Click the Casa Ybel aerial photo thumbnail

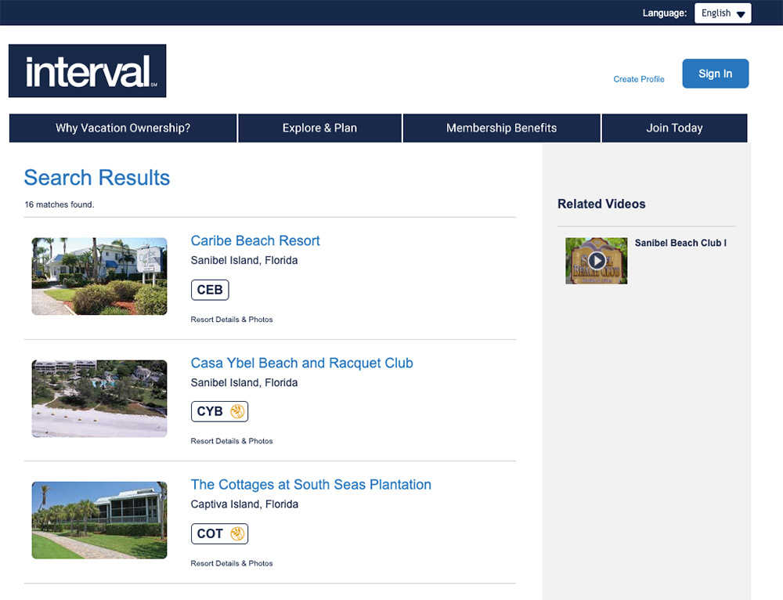[x=99, y=399]
